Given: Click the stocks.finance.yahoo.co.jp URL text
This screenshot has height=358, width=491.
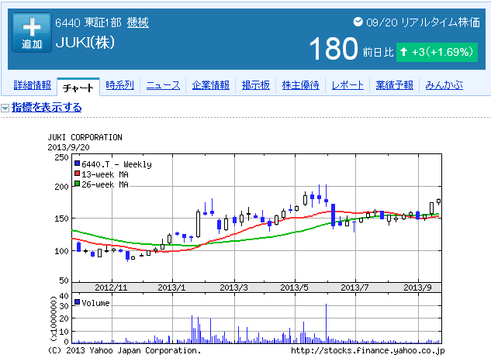Looking at the screenshot, I should pos(368,350).
